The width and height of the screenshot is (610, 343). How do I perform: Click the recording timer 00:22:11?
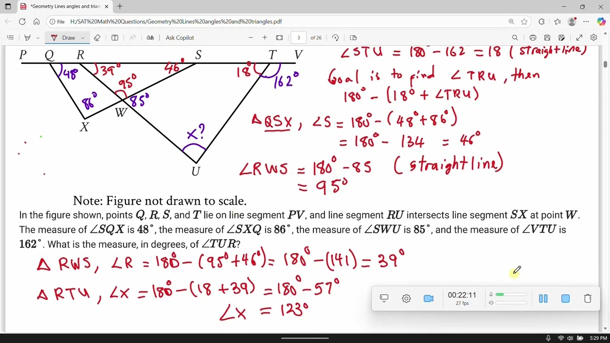tap(462, 295)
